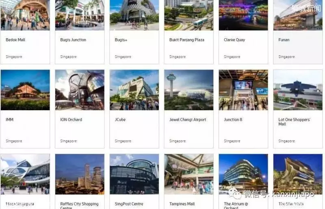Click The Star Vista building image
The height and width of the screenshot is (209, 325).
click(298, 174)
